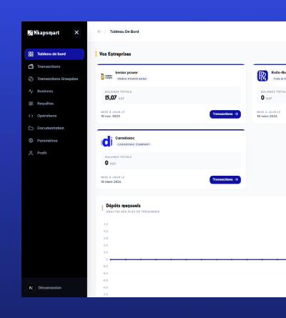
Task: Go to the Requêtes grid icon
Action: pyautogui.click(x=31, y=104)
